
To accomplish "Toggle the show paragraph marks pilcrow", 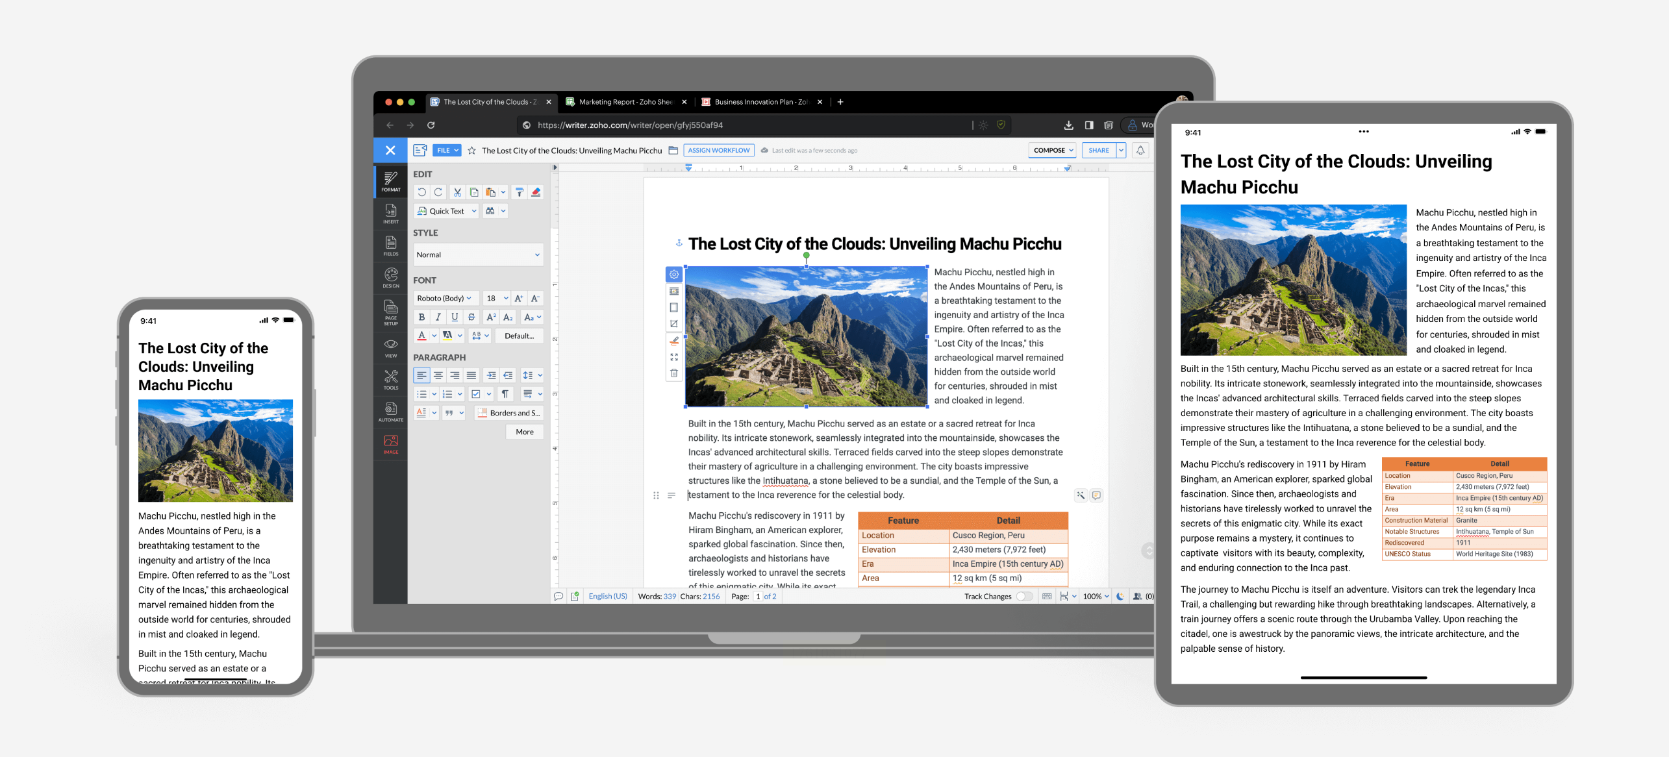I will [505, 394].
